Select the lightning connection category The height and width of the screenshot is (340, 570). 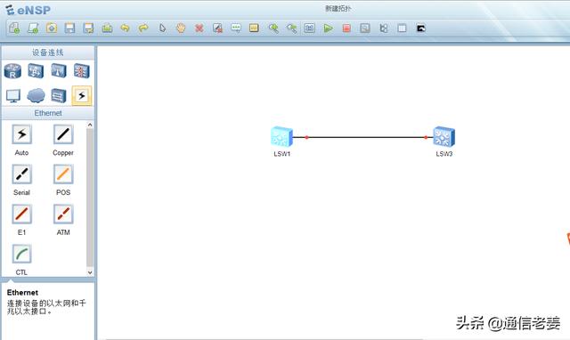click(x=81, y=95)
